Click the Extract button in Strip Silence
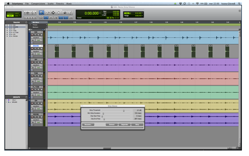Screen dimensions: 249x156 pyautogui.click(x=112, y=124)
